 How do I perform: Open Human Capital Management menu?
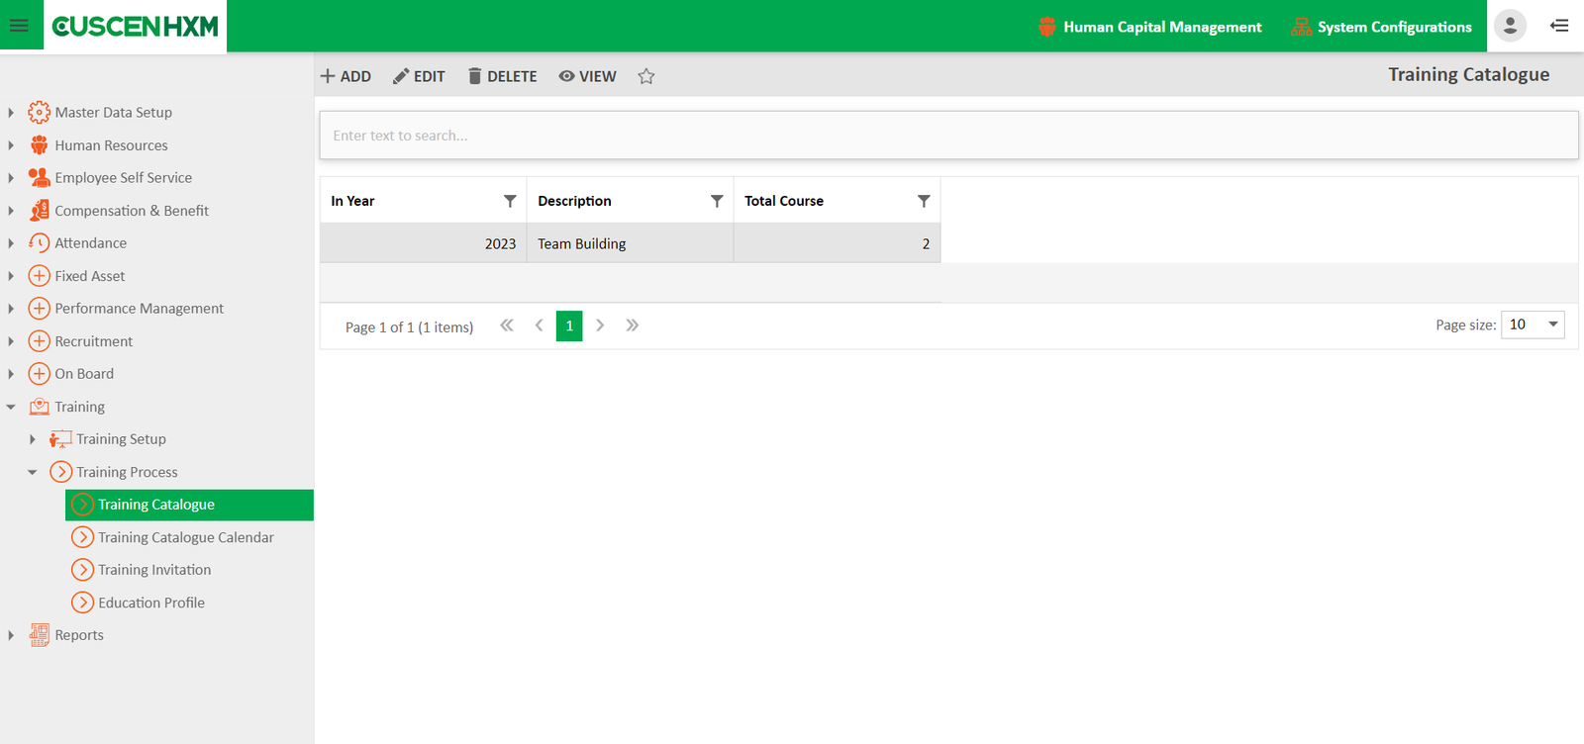coord(1149,27)
